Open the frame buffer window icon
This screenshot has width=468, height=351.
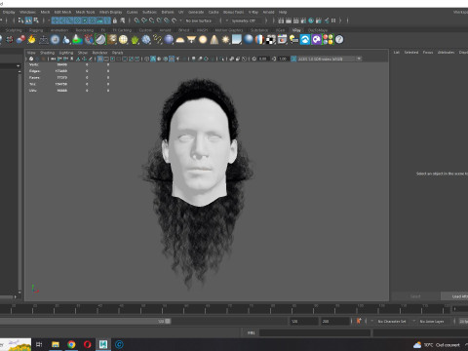(x=282, y=40)
